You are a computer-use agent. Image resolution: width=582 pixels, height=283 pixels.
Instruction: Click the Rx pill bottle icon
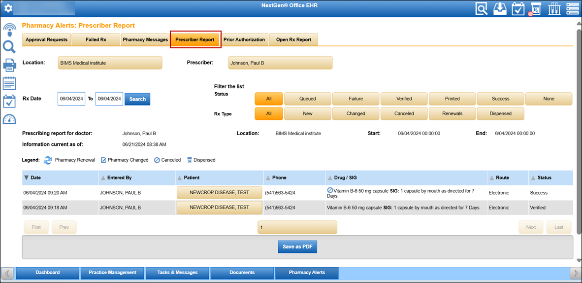click(x=535, y=9)
